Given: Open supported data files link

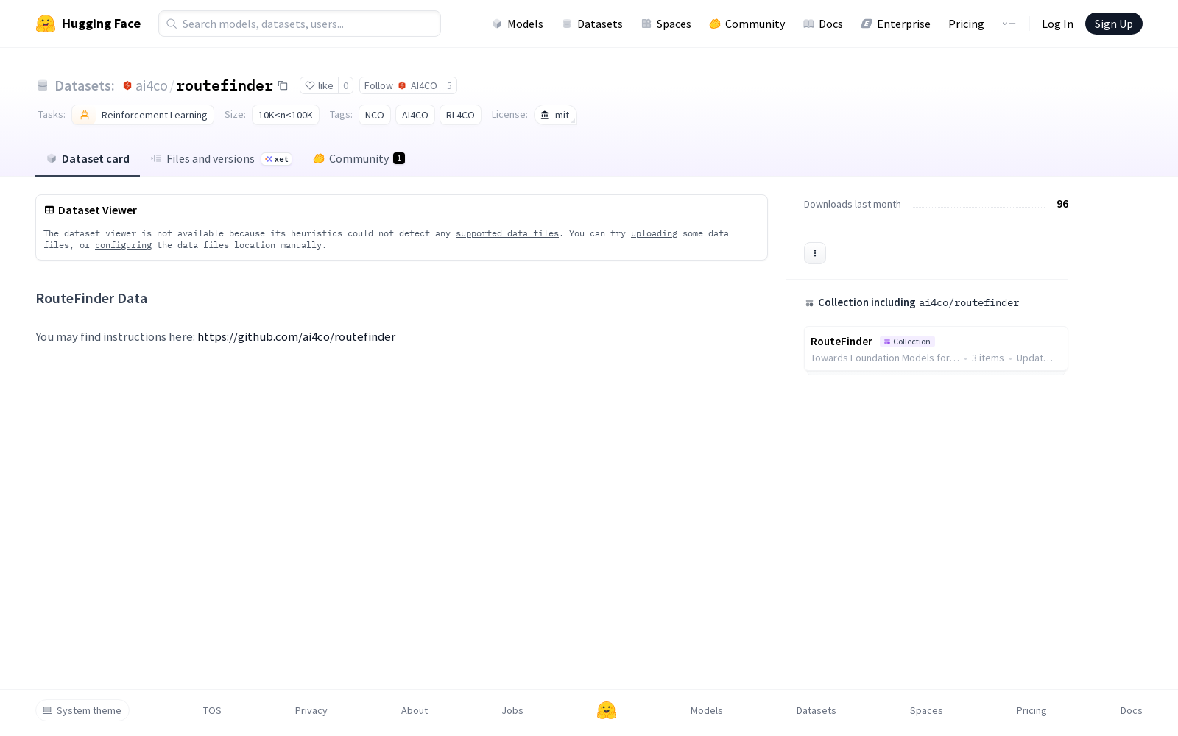Looking at the screenshot, I should [x=507, y=233].
